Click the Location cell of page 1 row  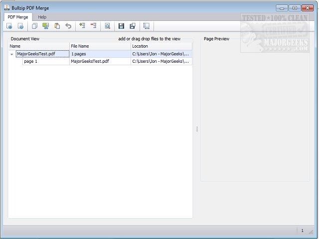pyautogui.click(x=160, y=61)
